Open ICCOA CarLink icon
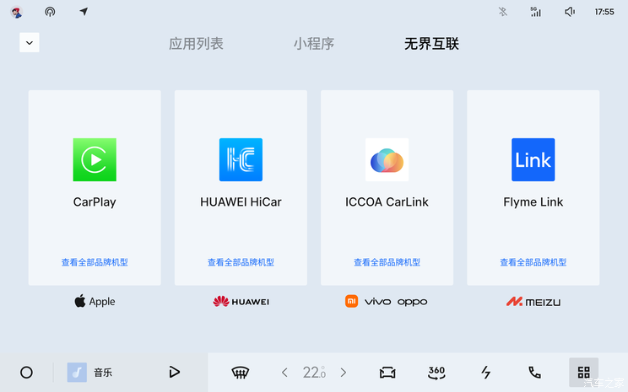Image resolution: width=628 pixels, height=392 pixels. point(387,159)
